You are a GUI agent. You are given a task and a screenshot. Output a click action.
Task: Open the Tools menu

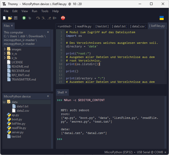(x=45, y=11)
